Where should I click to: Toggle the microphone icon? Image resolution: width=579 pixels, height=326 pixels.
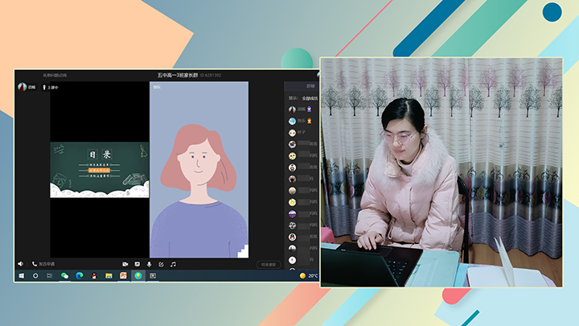(x=150, y=264)
